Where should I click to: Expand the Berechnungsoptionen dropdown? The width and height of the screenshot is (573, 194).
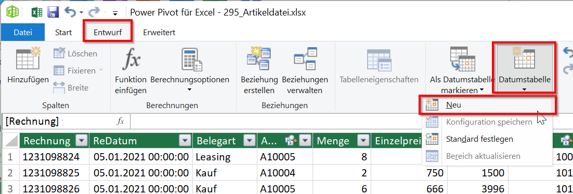click(190, 89)
